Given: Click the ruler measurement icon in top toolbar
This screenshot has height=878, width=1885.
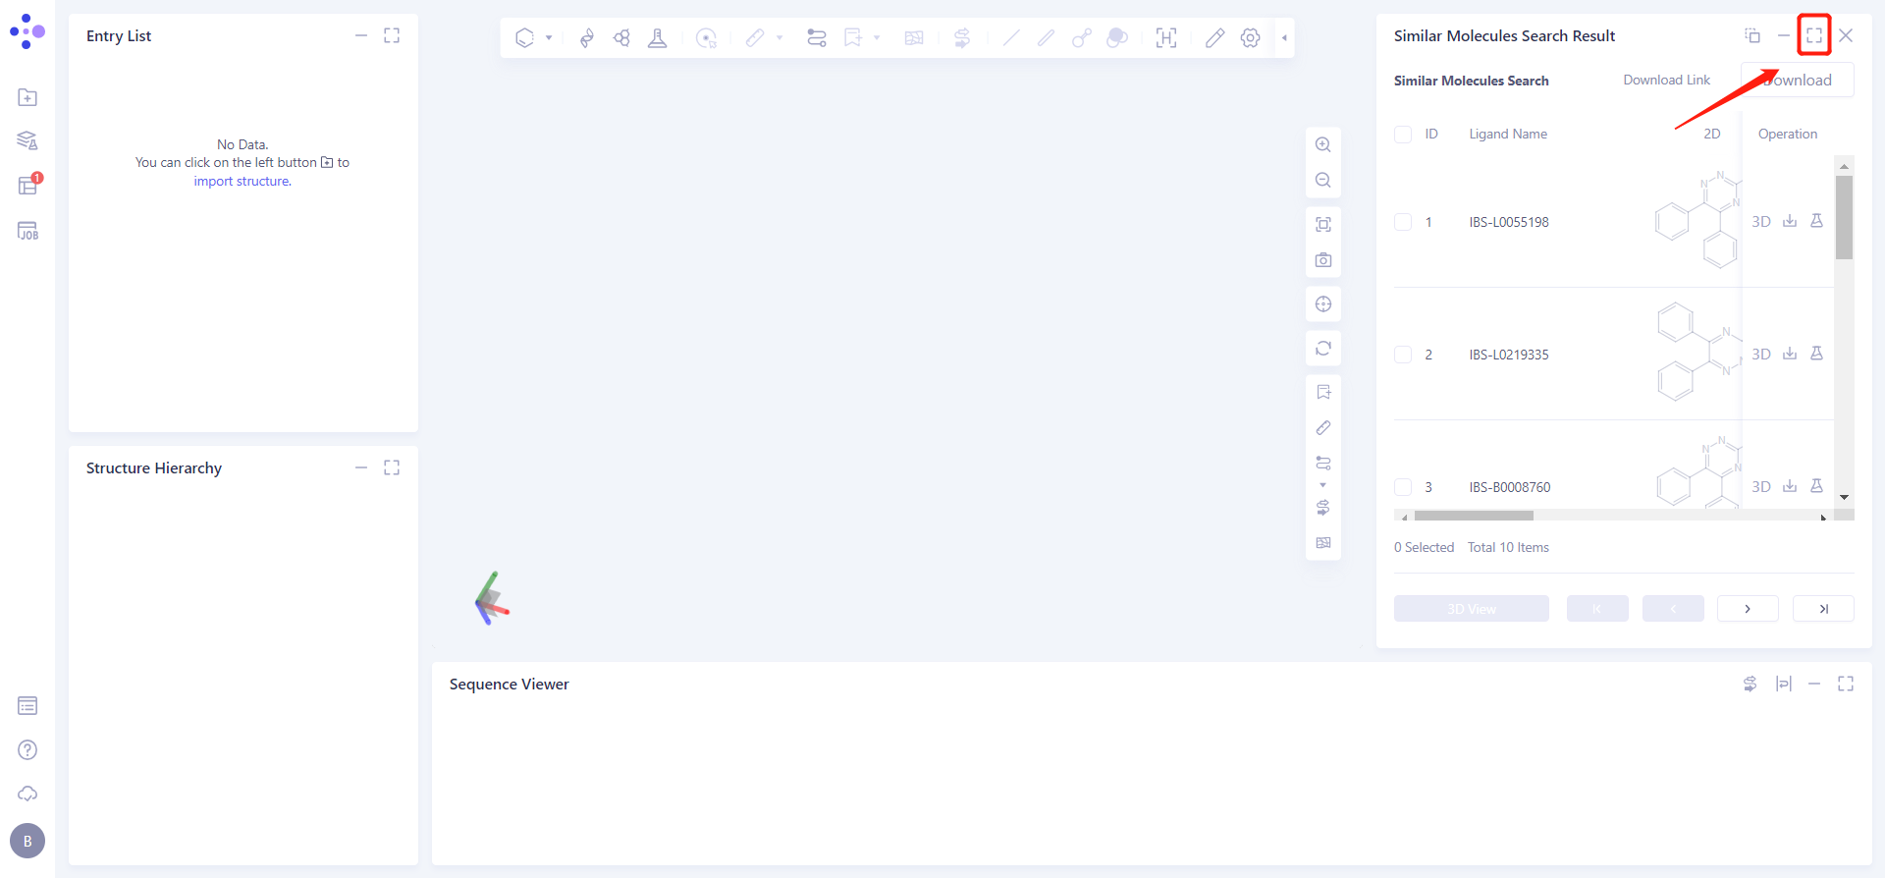Looking at the screenshot, I should tap(755, 38).
